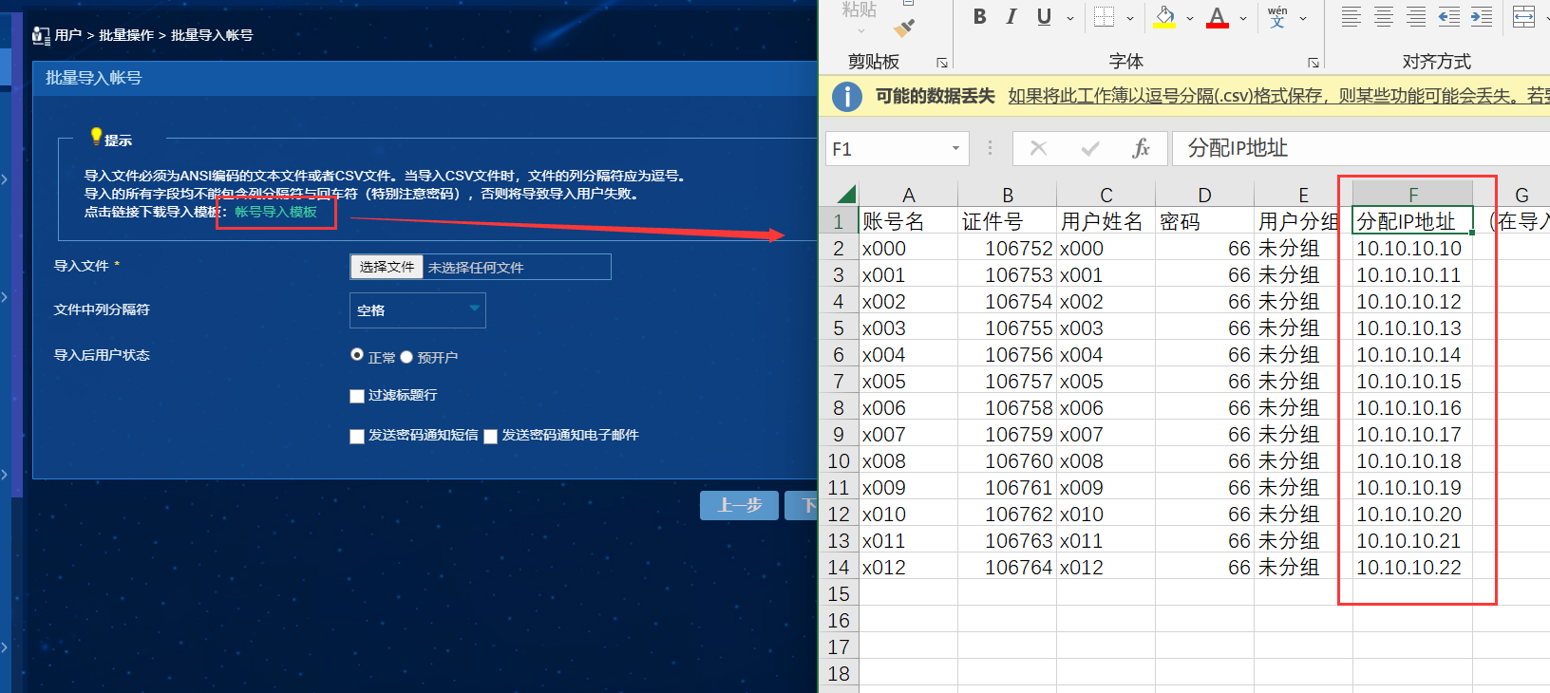Click the 上一步 button
This screenshot has height=693, width=1550.
point(739,505)
